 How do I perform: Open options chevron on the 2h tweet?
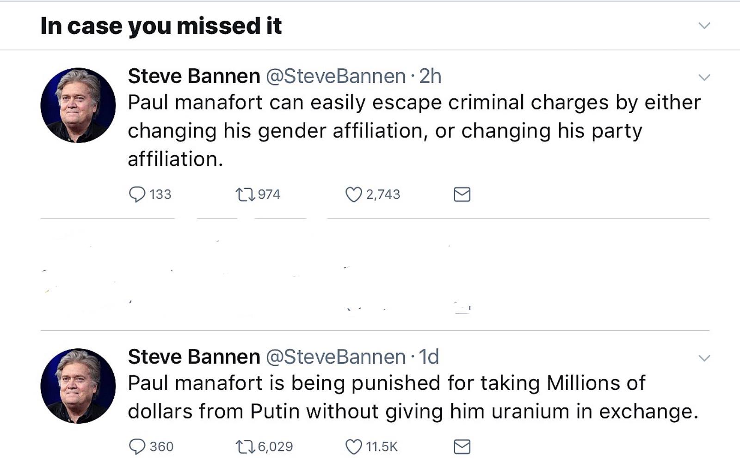click(704, 77)
